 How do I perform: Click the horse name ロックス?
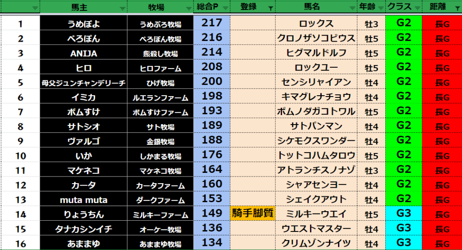click(316, 24)
